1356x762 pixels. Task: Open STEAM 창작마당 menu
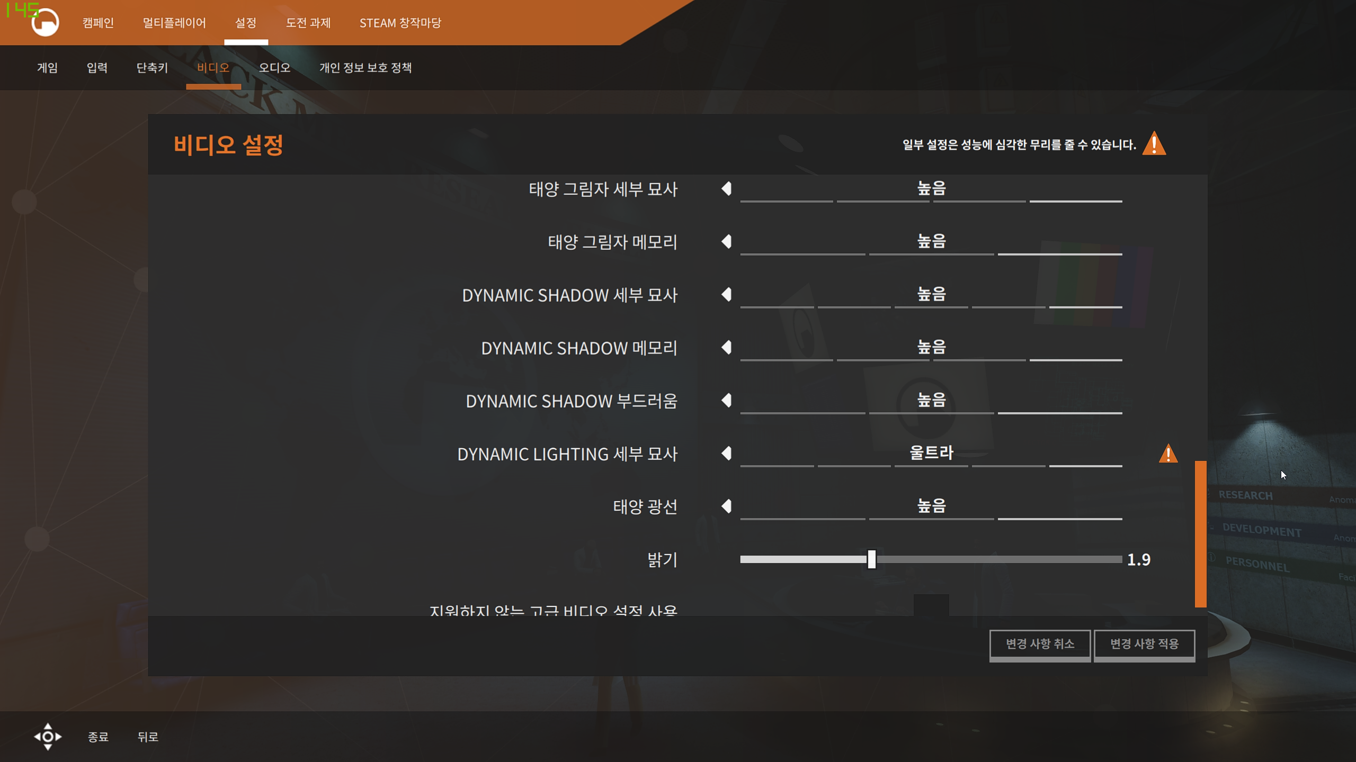point(400,23)
